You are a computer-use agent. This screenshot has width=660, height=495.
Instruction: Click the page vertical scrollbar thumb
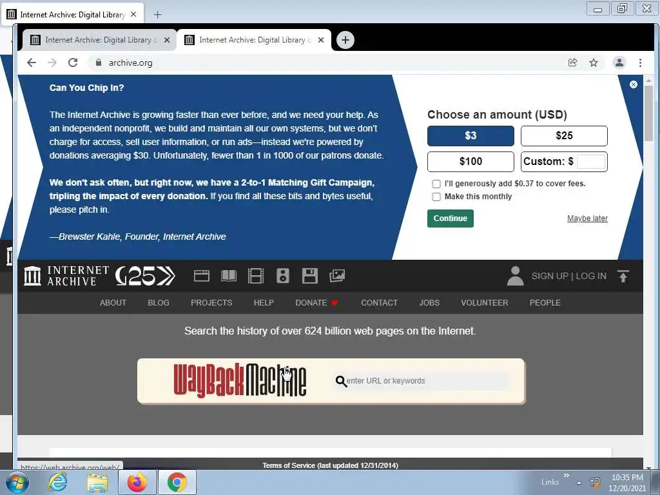click(648, 113)
